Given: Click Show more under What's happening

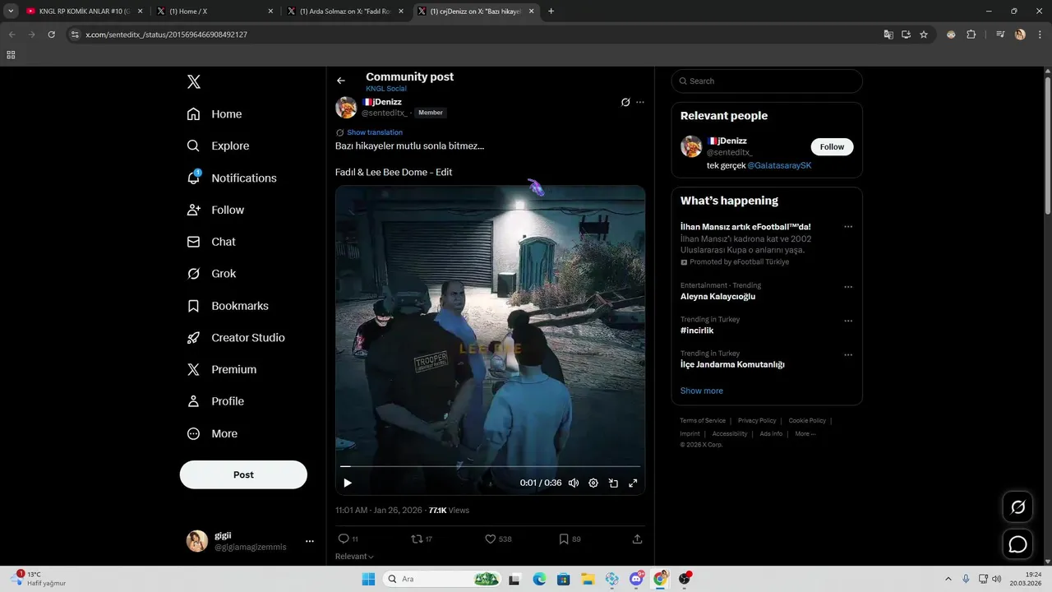Looking at the screenshot, I should click(x=702, y=391).
